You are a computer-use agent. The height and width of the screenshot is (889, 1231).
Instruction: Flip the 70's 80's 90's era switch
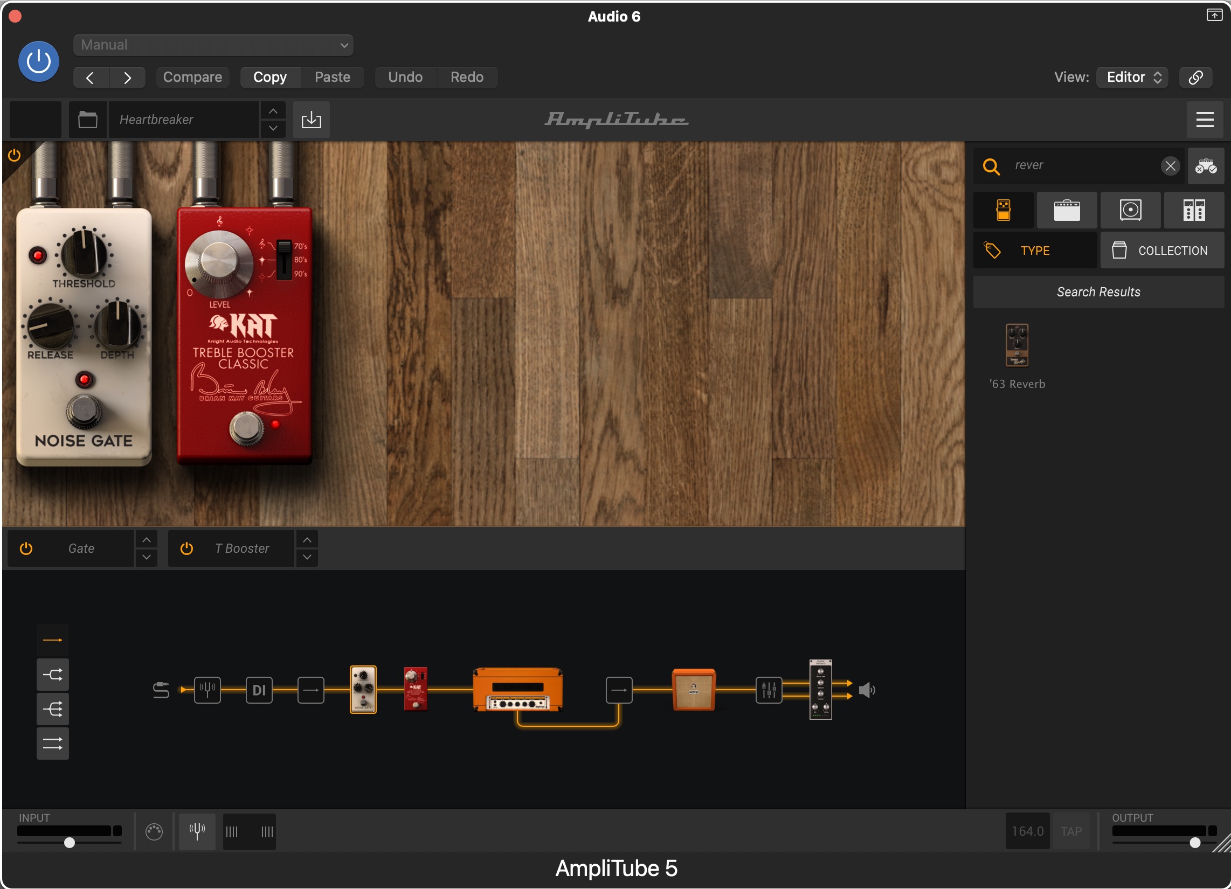(x=284, y=260)
